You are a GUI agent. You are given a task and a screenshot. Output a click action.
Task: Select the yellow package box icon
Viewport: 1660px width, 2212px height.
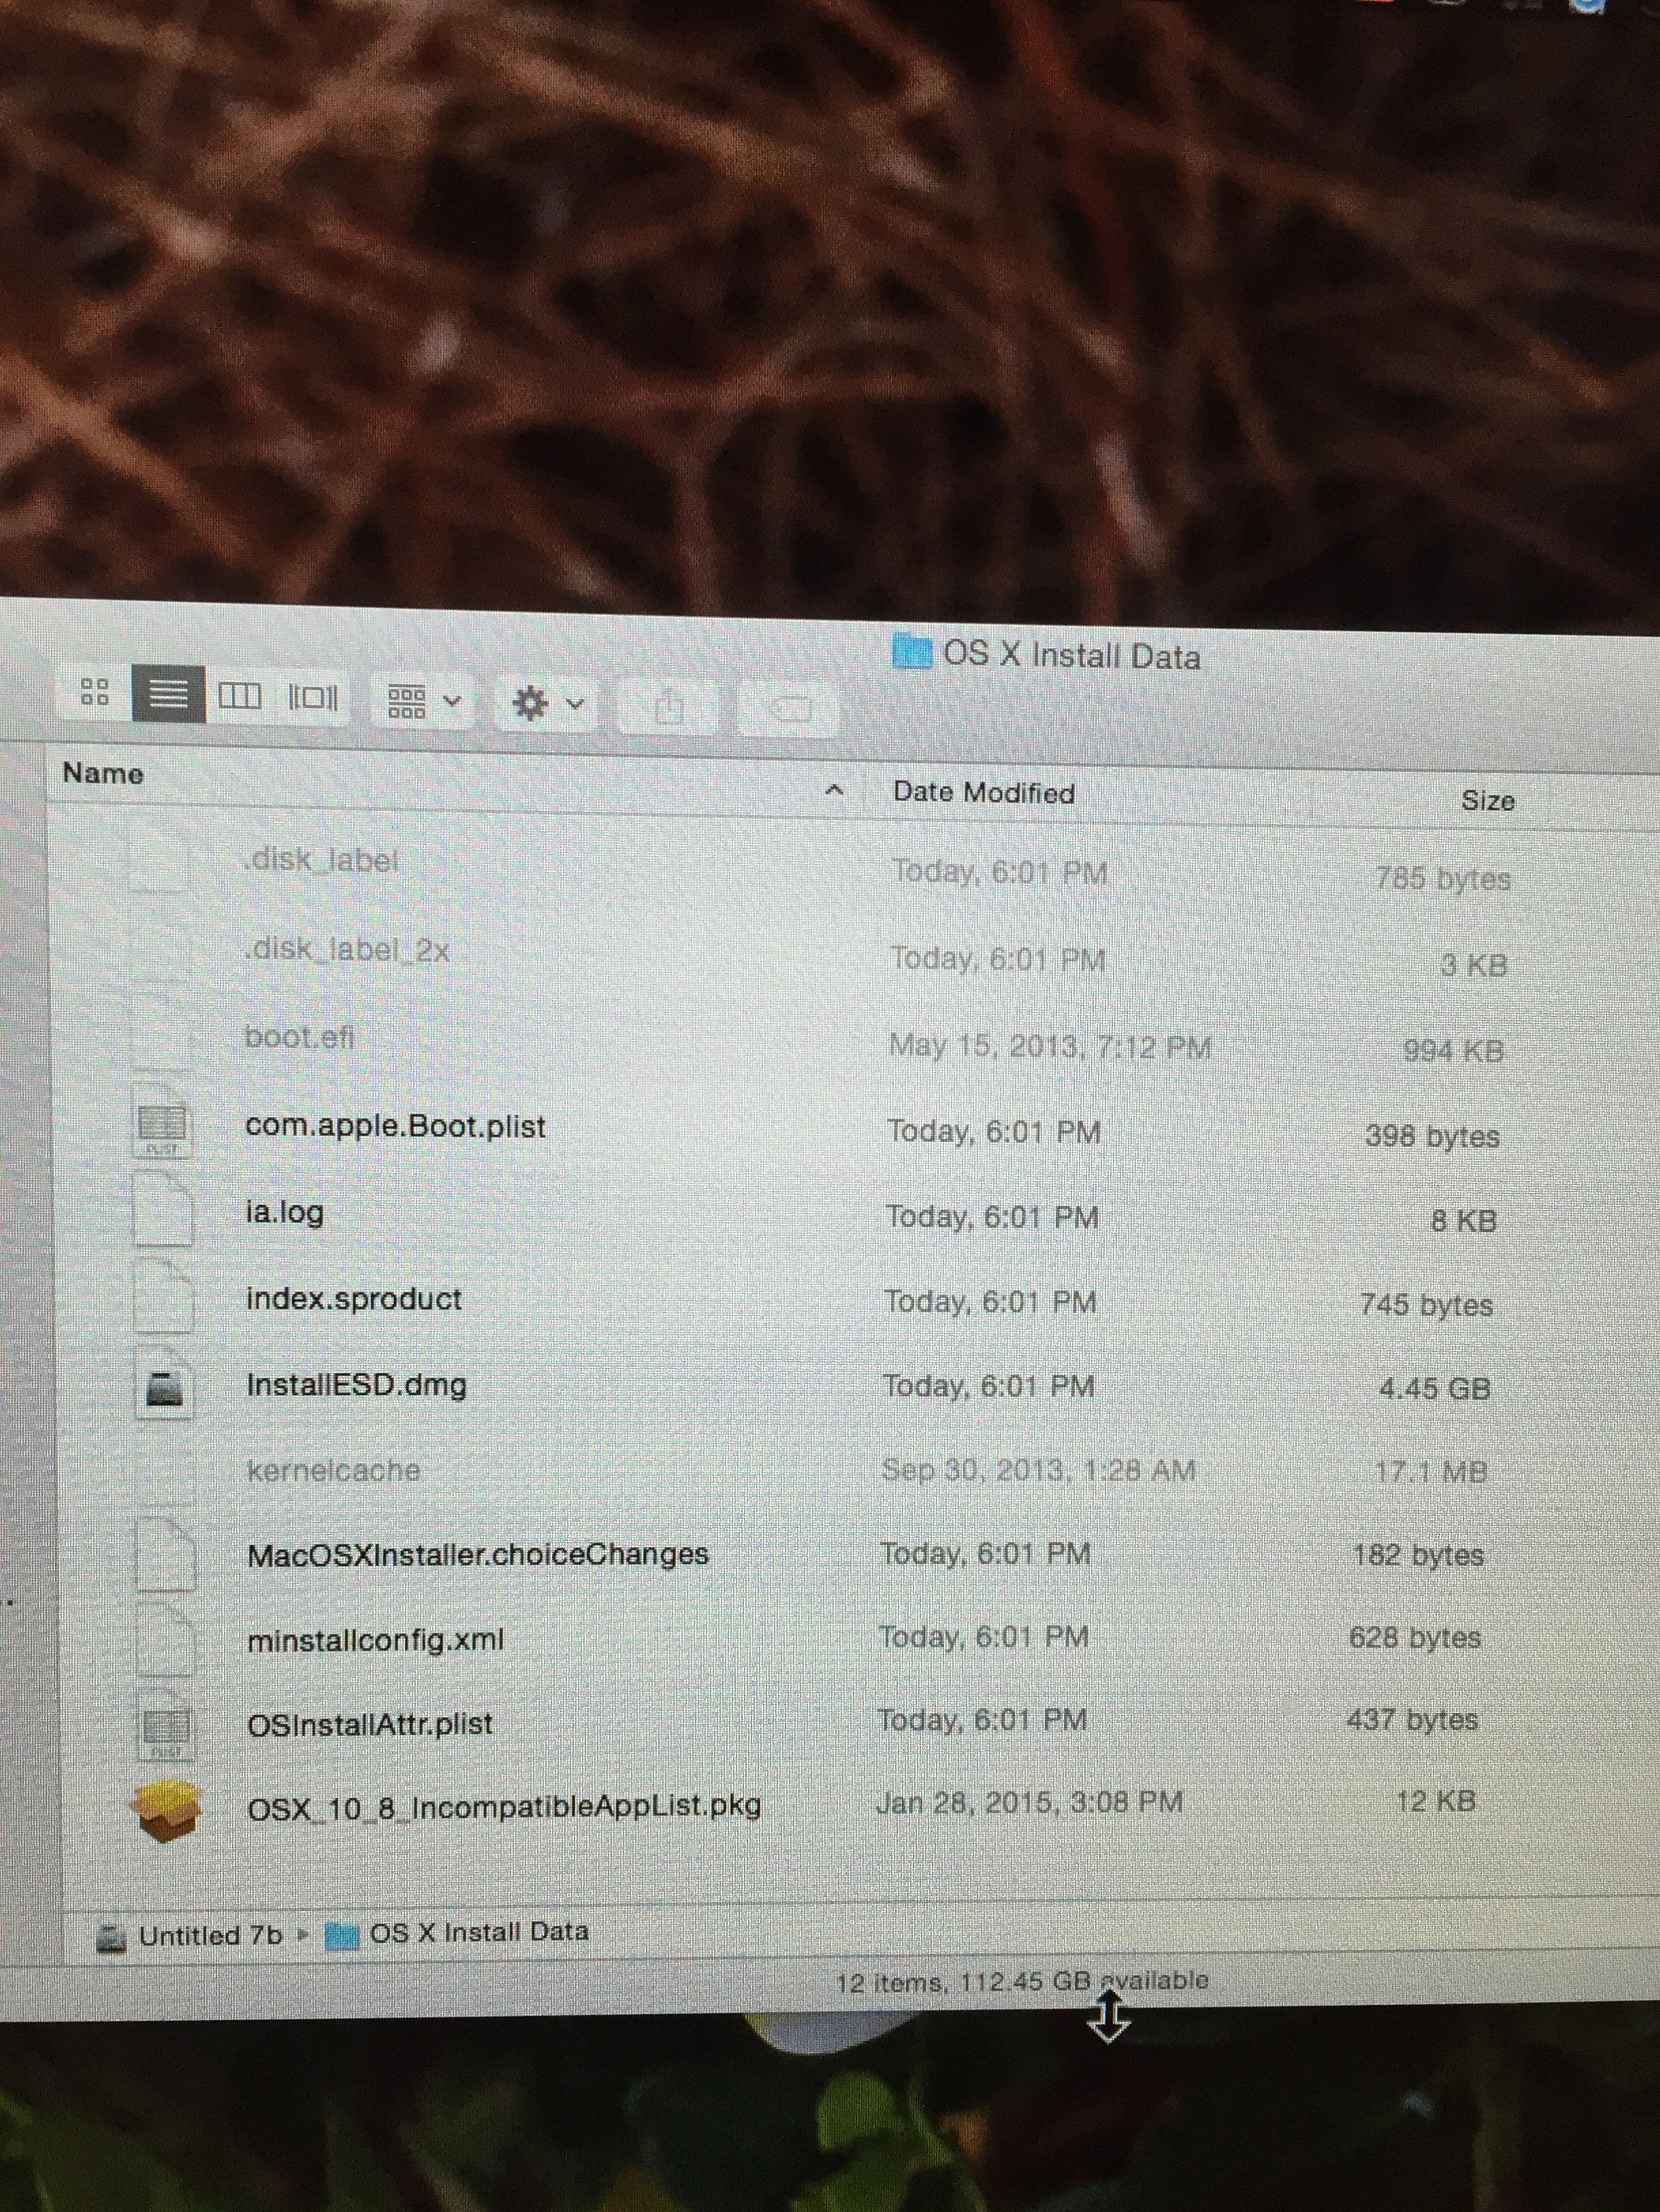point(166,1809)
